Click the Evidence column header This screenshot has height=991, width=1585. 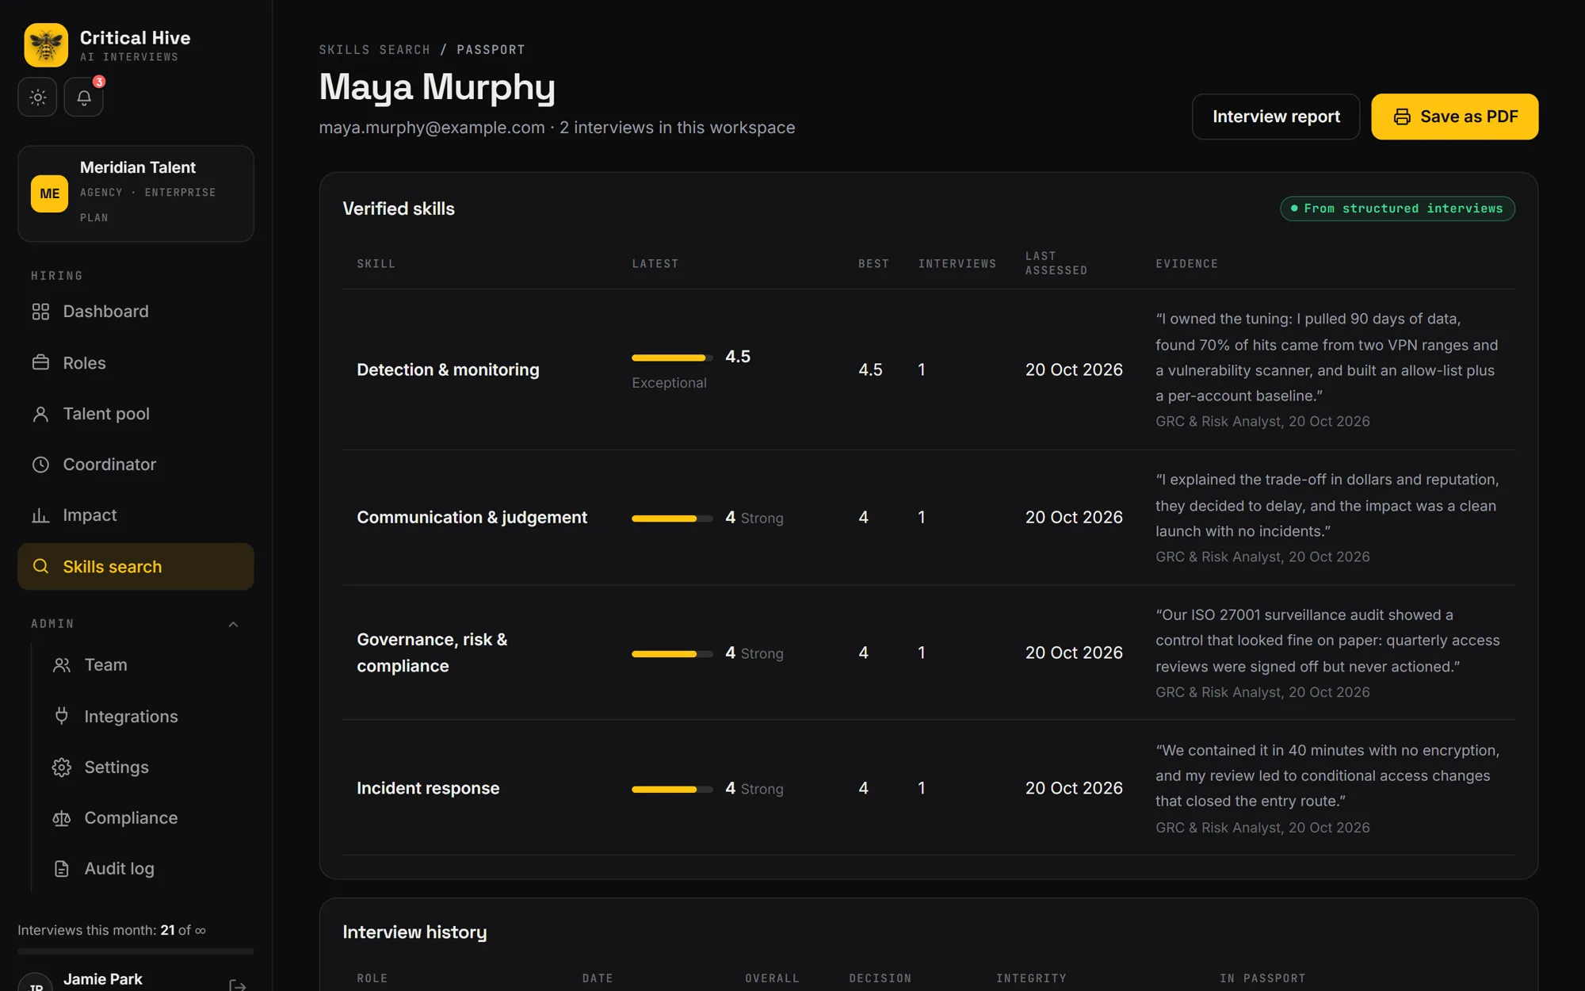(1186, 263)
